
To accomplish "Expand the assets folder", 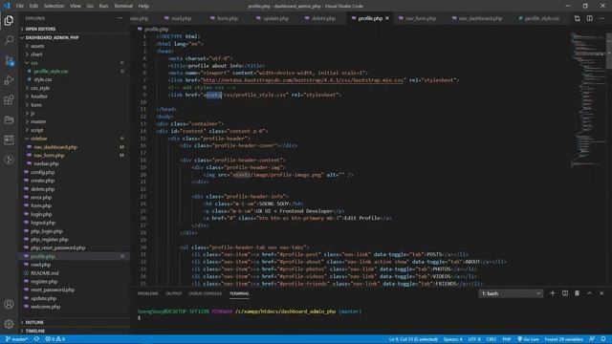I will tap(37, 46).
